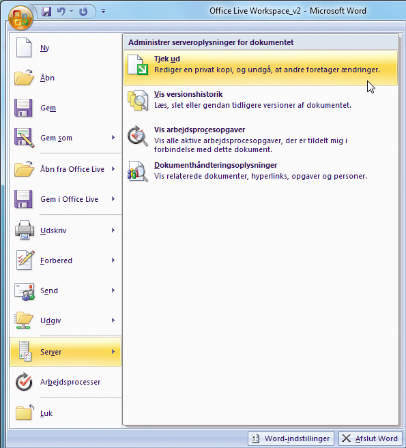Select the Server menu label

coord(51,352)
